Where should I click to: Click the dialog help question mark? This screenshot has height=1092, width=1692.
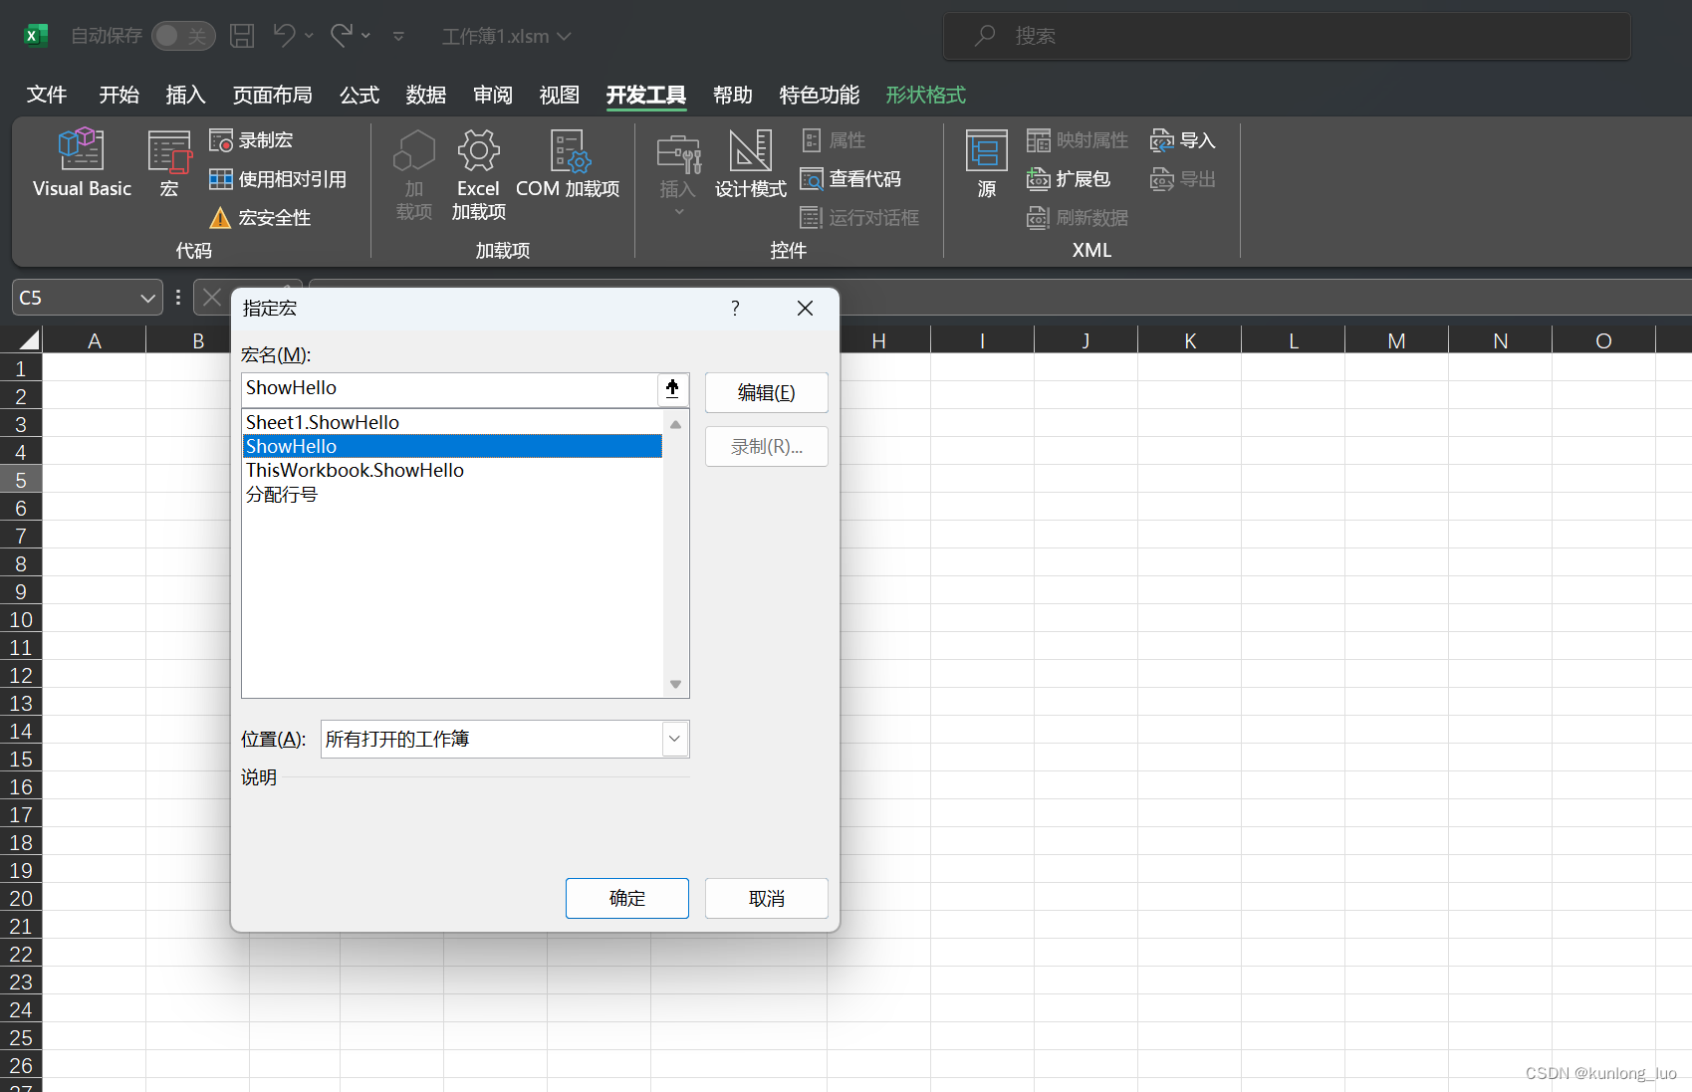coord(735,309)
